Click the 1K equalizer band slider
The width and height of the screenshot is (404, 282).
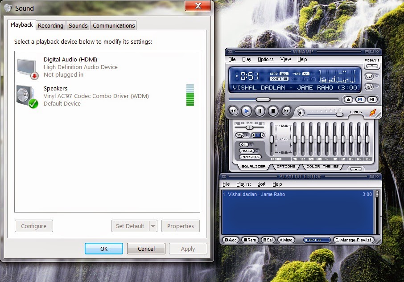coord(327,139)
